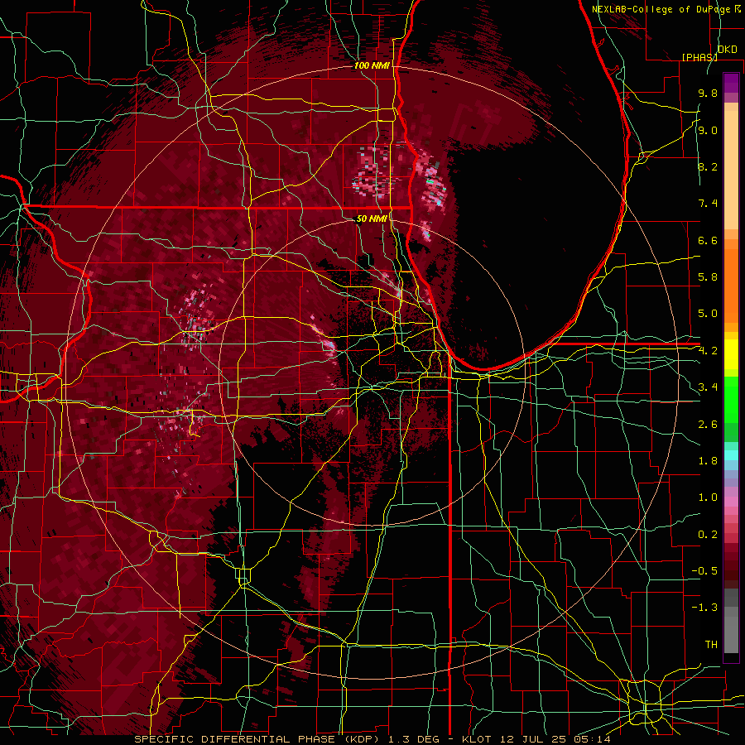Click the "5.8" legend value

pos(708,277)
